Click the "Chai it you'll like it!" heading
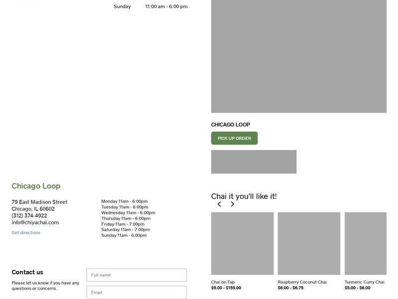The height and width of the screenshot is (299, 398). (x=243, y=195)
